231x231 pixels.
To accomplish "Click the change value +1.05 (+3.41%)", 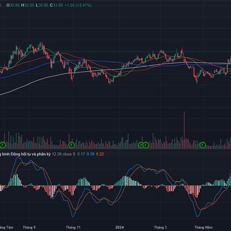I will (x=78, y=5).
